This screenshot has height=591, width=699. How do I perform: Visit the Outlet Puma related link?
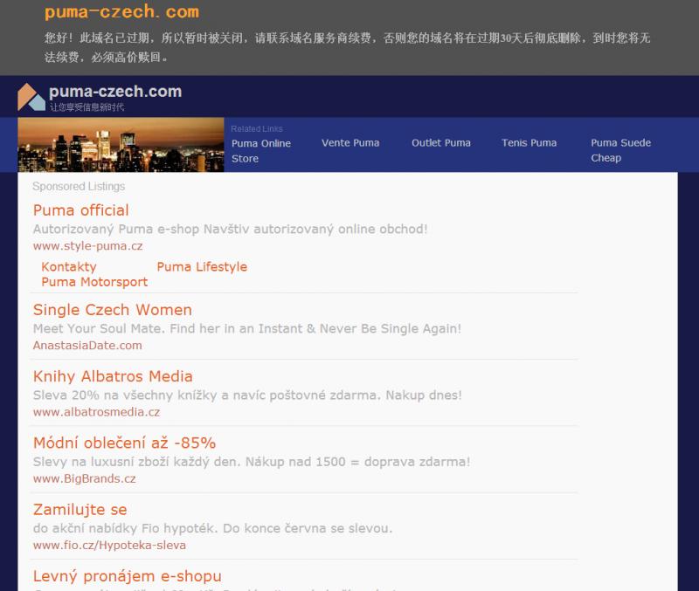pyautogui.click(x=441, y=143)
